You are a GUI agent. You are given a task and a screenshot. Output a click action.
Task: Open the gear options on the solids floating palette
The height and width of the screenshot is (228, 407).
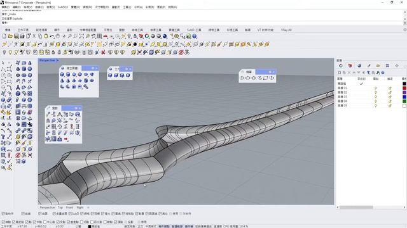point(93,68)
